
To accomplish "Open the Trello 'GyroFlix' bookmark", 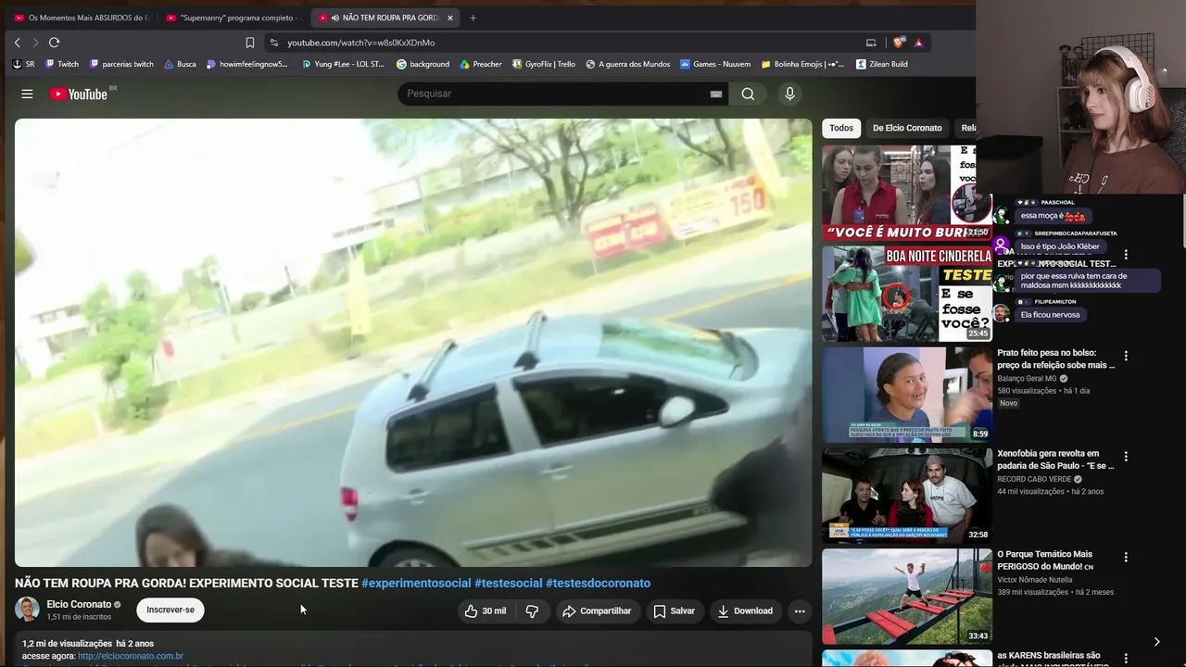I will pos(544,65).
